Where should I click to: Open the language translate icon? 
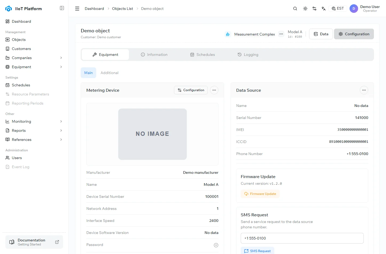pos(324,9)
